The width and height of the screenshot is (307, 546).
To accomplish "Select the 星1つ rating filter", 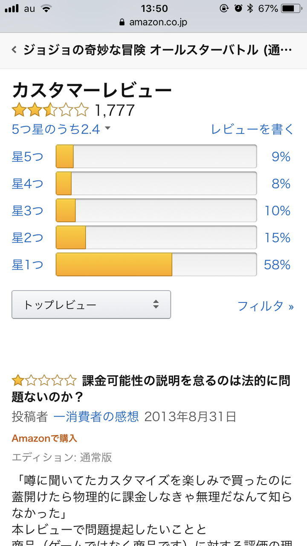I will click(x=28, y=265).
